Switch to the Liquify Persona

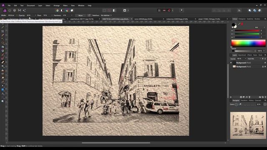pos(10,10)
